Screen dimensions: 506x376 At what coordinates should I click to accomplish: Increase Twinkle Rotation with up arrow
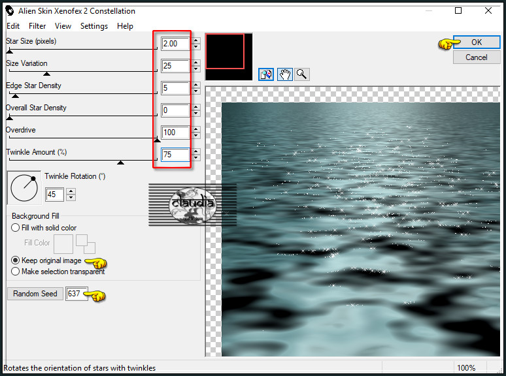pos(71,191)
